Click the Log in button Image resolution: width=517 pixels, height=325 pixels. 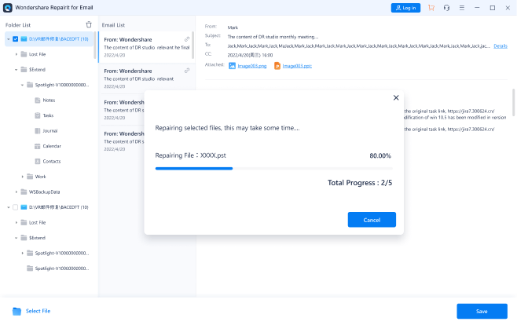(x=405, y=8)
